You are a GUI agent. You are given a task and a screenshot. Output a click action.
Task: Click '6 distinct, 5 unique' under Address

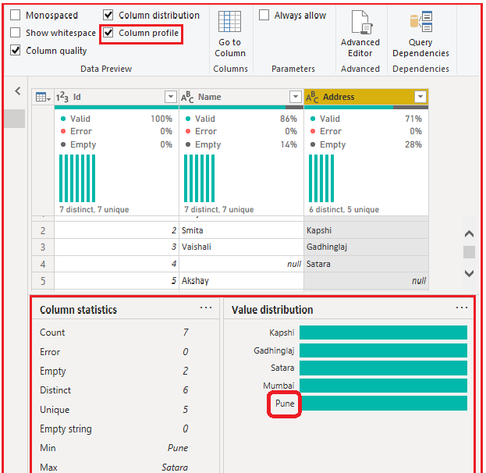pos(344,210)
